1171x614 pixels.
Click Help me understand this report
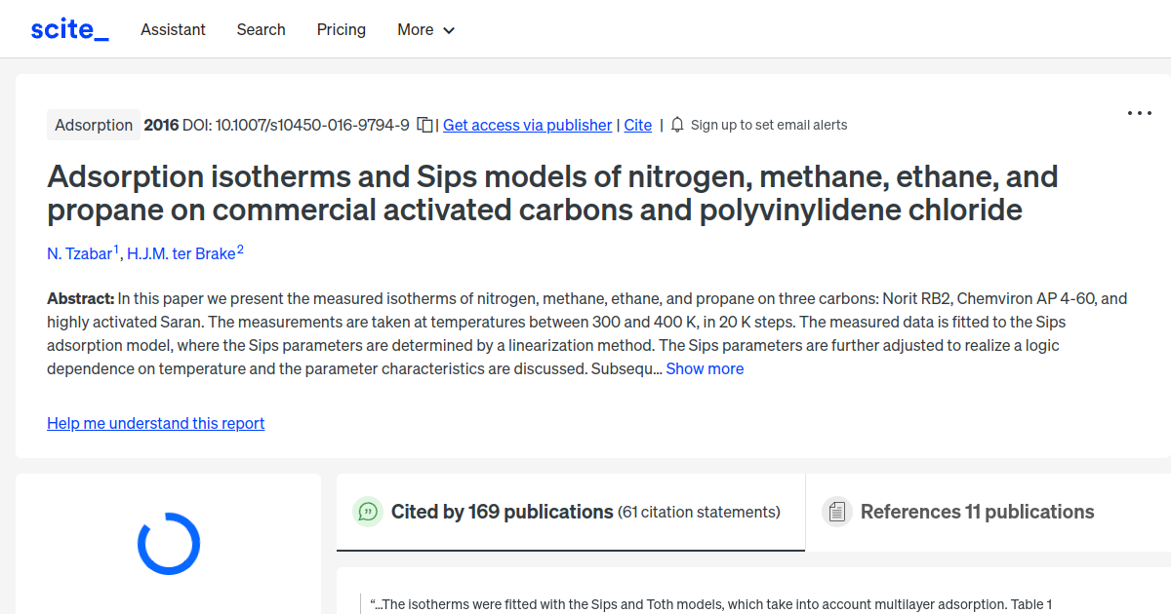pos(155,423)
